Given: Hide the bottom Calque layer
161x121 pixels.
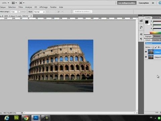Looking at the screenshot, I should (146, 57).
